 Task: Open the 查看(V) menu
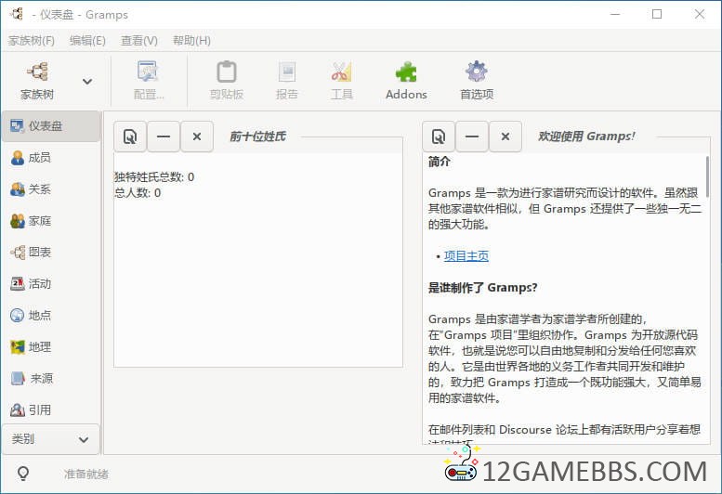[x=139, y=41]
